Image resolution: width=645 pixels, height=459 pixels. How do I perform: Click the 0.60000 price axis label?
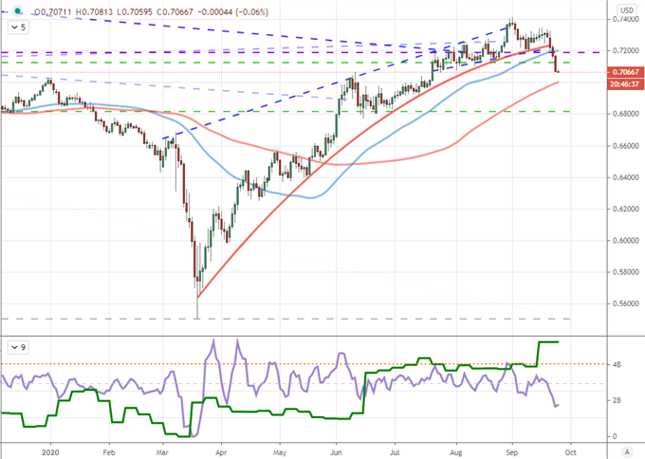pos(625,241)
